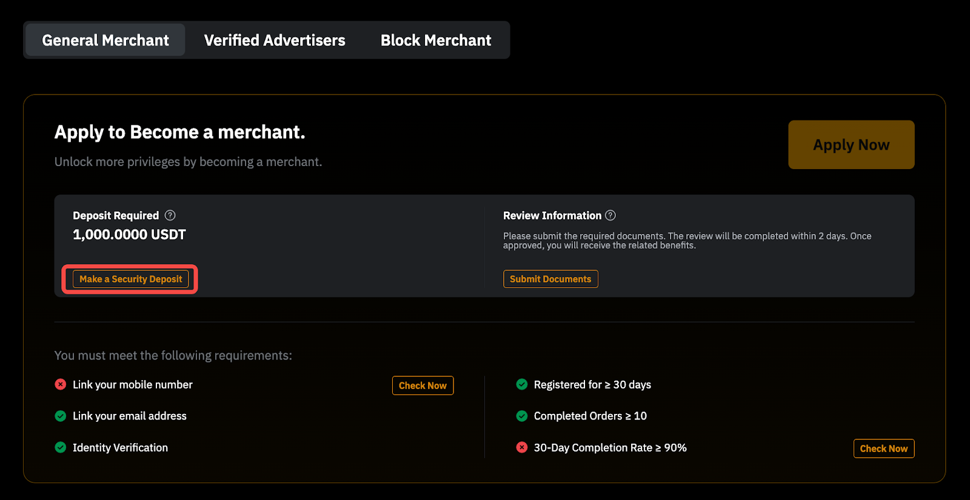The image size is (970, 500).
Task: Click the Link your email address text
Action: [x=130, y=416]
